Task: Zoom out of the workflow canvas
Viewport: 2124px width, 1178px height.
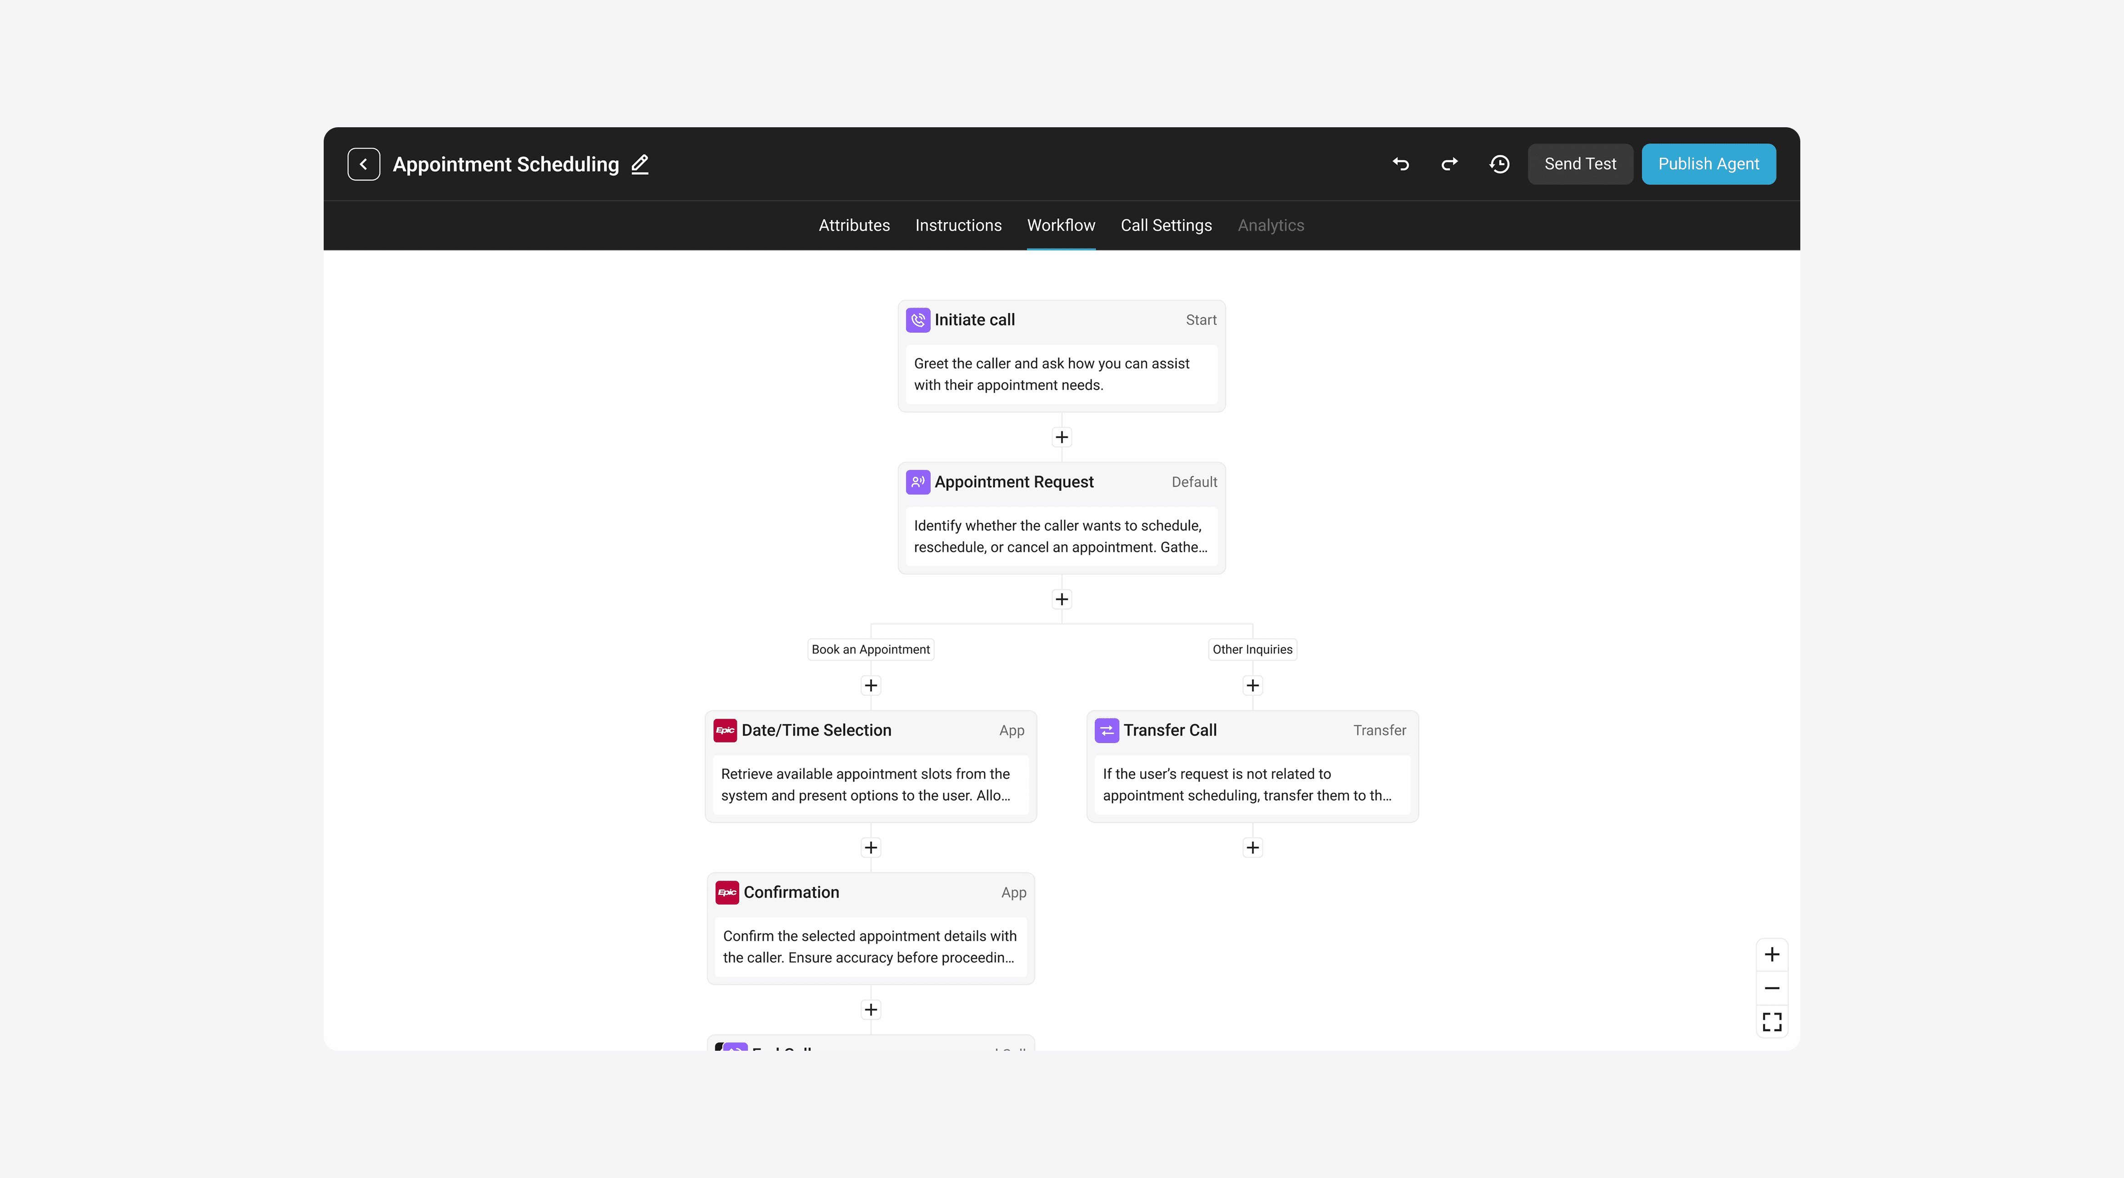Action: 1772,988
